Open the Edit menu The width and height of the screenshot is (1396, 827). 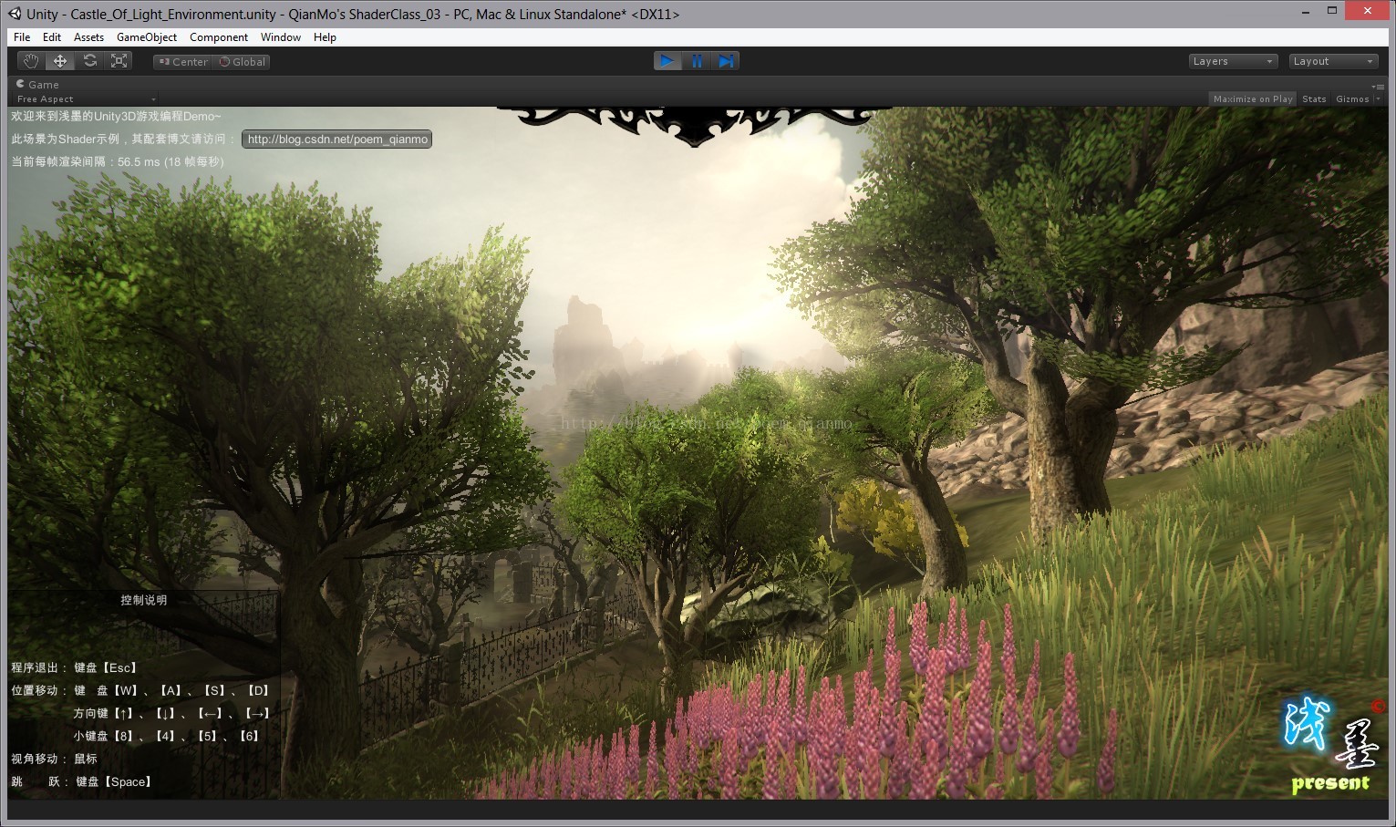click(x=52, y=37)
